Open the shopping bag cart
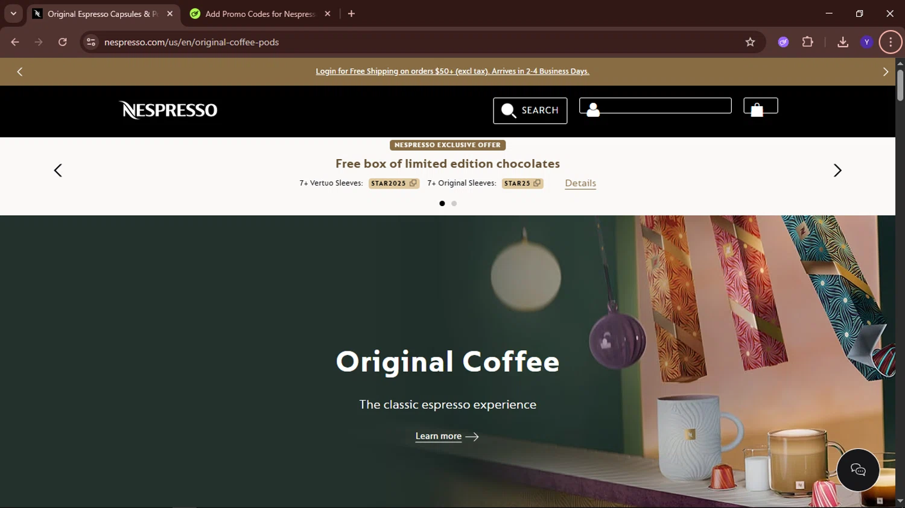 pyautogui.click(x=760, y=106)
